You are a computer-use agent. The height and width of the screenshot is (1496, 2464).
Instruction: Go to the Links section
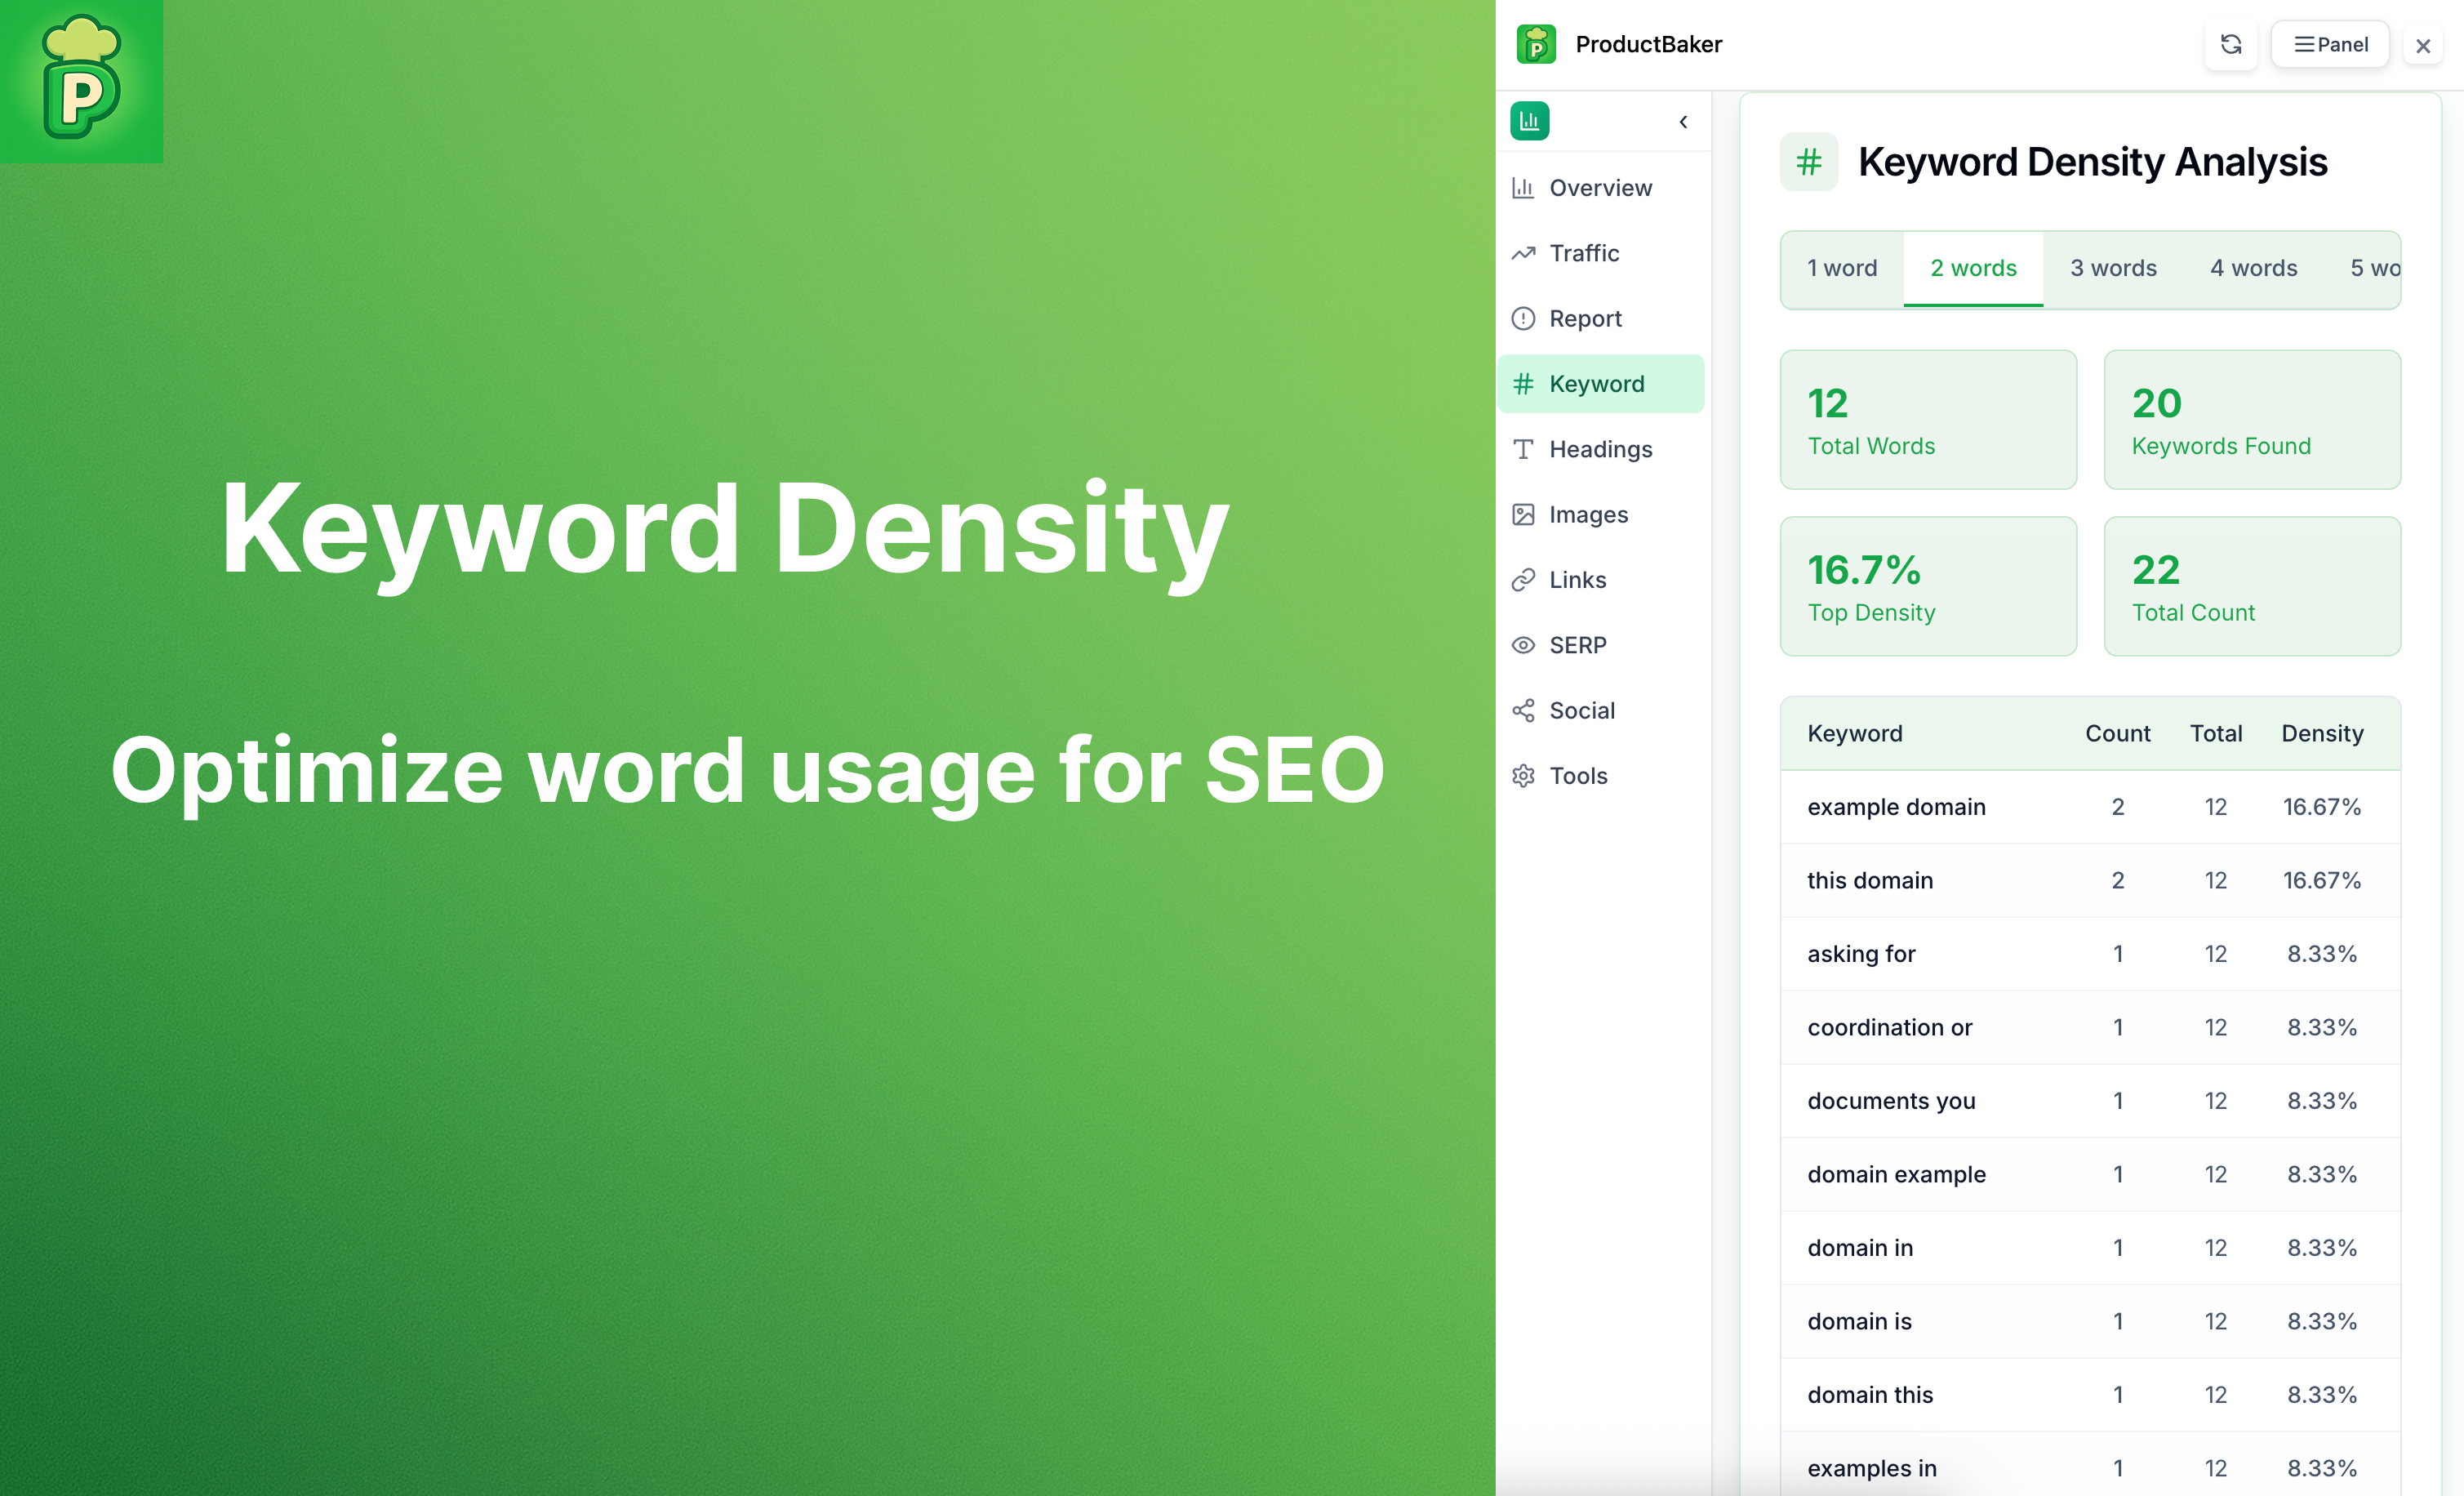(1601, 580)
